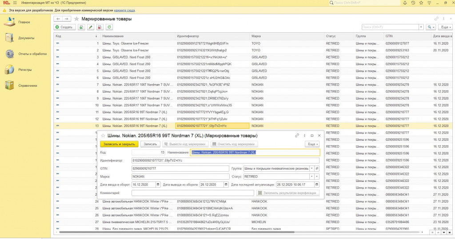The width and height of the screenshot is (455, 239).
Task: Open calendar for Дата вывода из оборота
Action: [226, 185]
